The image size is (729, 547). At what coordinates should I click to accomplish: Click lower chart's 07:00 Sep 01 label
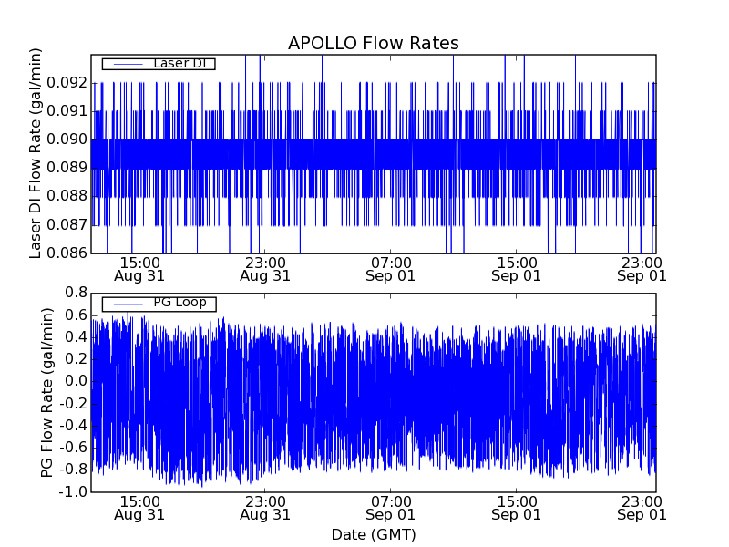[x=391, y=508]
